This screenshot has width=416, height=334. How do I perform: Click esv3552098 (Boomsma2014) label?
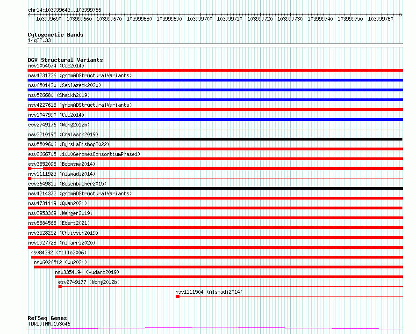tap(62, 164)
